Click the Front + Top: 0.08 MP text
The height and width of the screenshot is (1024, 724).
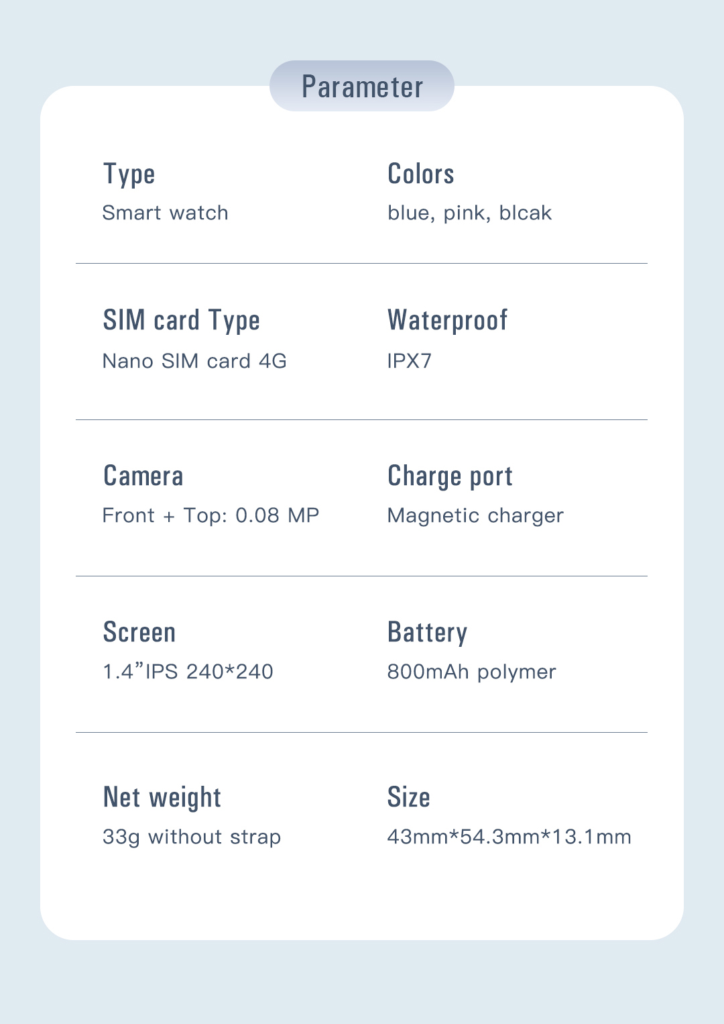210,515
